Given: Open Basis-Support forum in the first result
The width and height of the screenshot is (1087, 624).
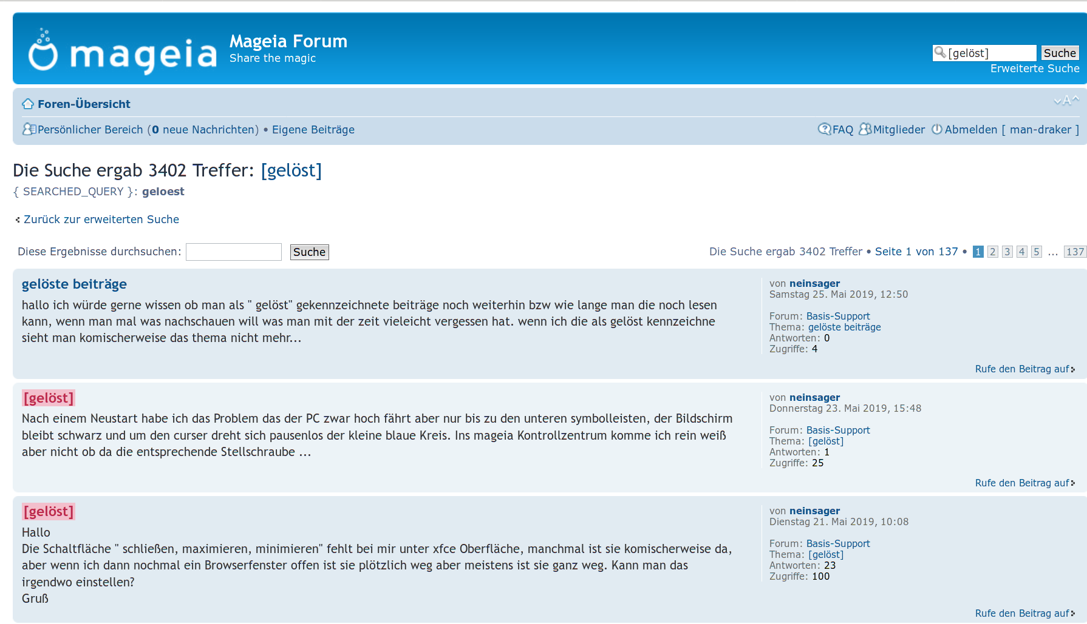Looking at the screenshot, I should (x=838, y=317).
